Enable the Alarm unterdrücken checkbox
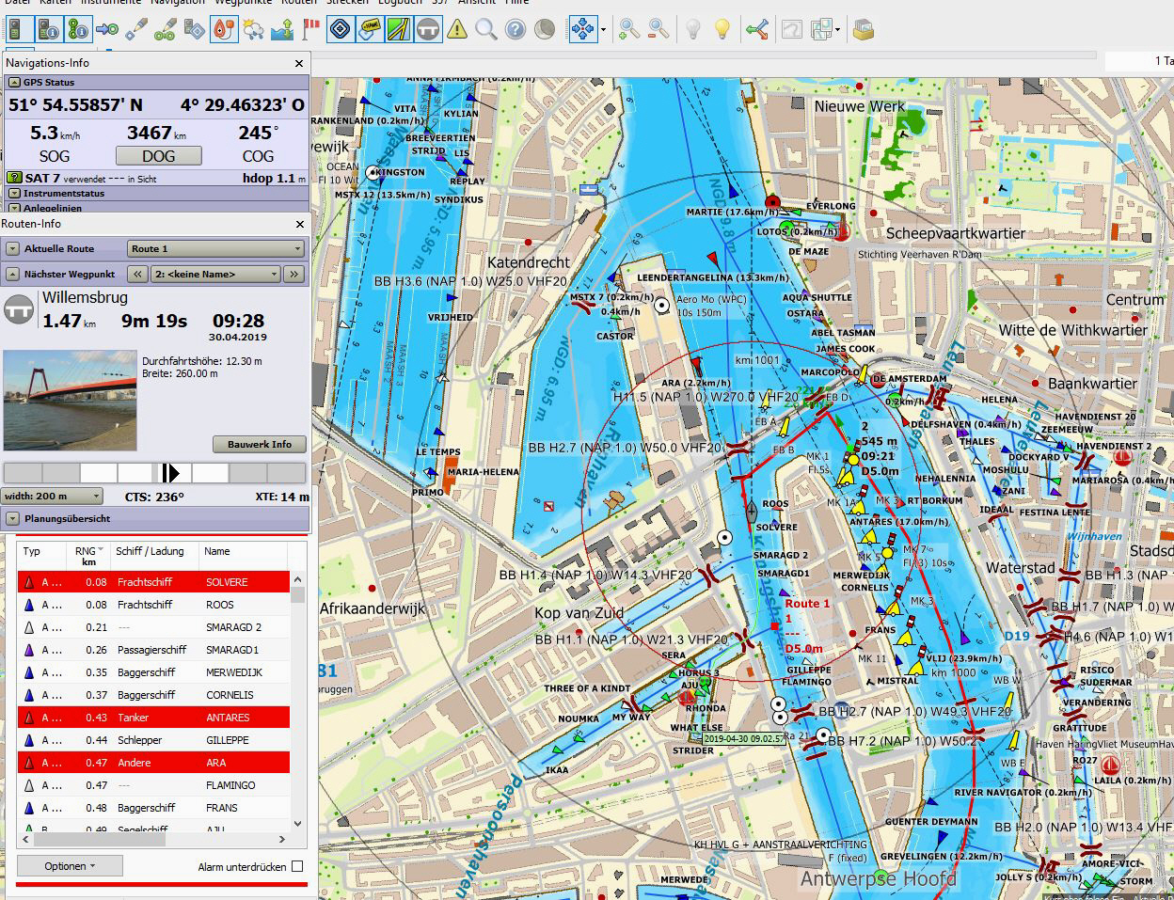The height and width of the screenshot is (900, 1174). tap(297, 866)
